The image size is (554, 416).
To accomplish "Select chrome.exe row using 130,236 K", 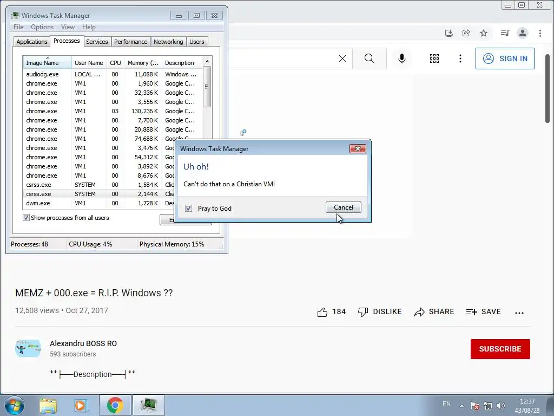I will pyautogui.click(x=113, y=111).
